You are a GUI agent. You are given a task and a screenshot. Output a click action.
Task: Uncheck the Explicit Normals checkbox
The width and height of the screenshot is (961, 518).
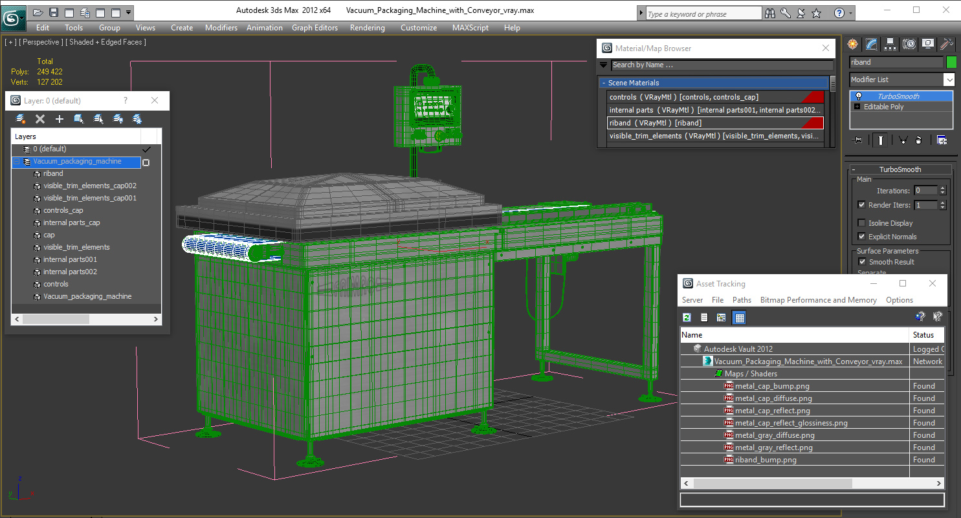(861, 237)
